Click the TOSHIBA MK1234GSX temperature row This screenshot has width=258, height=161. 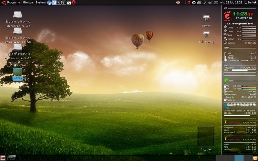(242, 61)
